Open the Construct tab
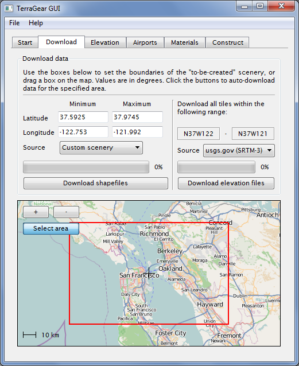The width and height of the screenshot is (299, 366). pyautogui.click(x=228, y=42)
